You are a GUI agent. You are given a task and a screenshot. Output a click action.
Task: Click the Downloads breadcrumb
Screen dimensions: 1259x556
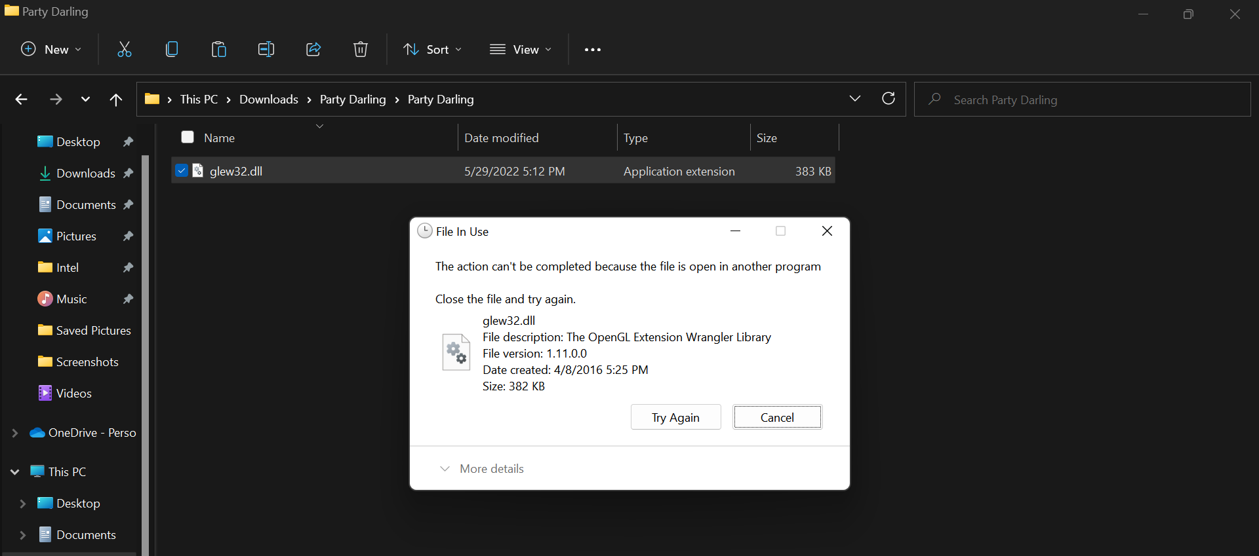click(x=269, y=100)
